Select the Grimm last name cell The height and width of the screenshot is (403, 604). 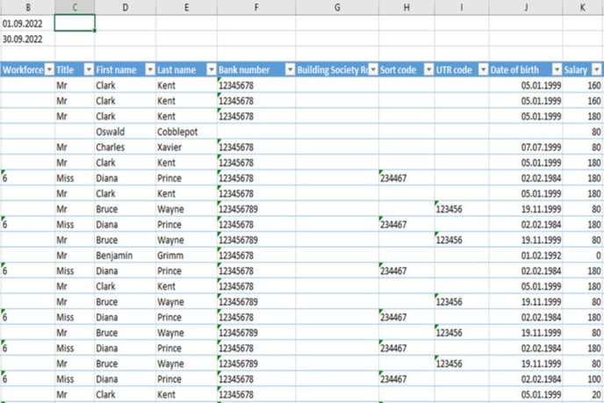tap(186, 255)
